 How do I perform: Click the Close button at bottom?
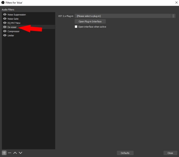[x=170, y=153]
